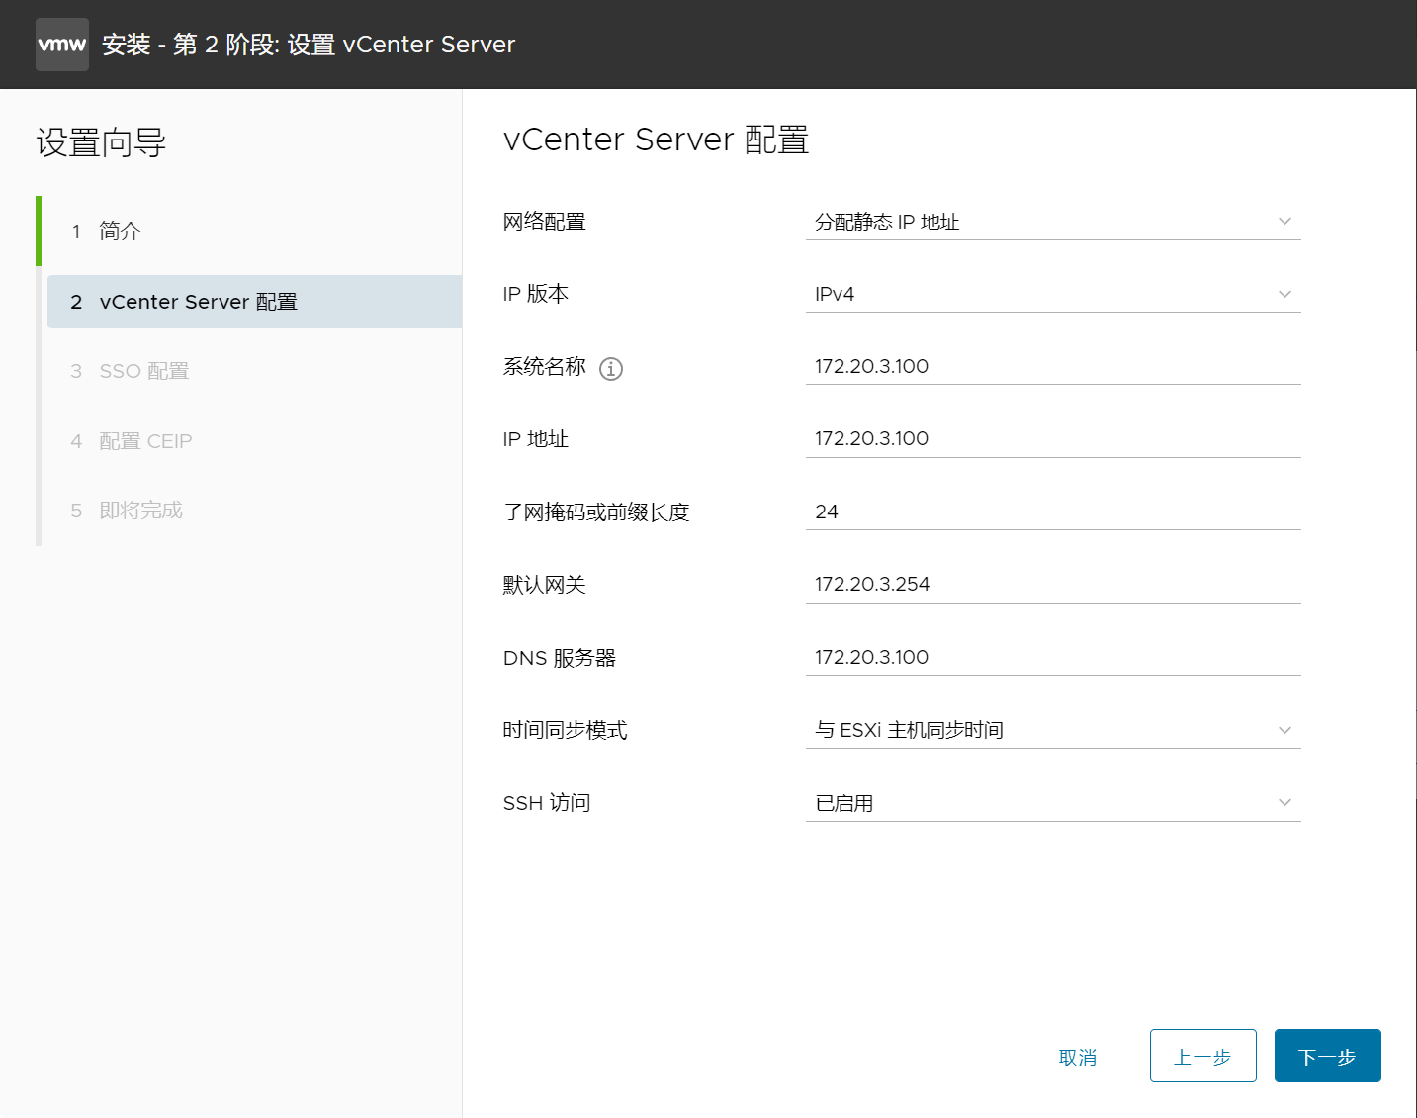
Task: Click the 设置向导 heading
Action: point(102,143)
